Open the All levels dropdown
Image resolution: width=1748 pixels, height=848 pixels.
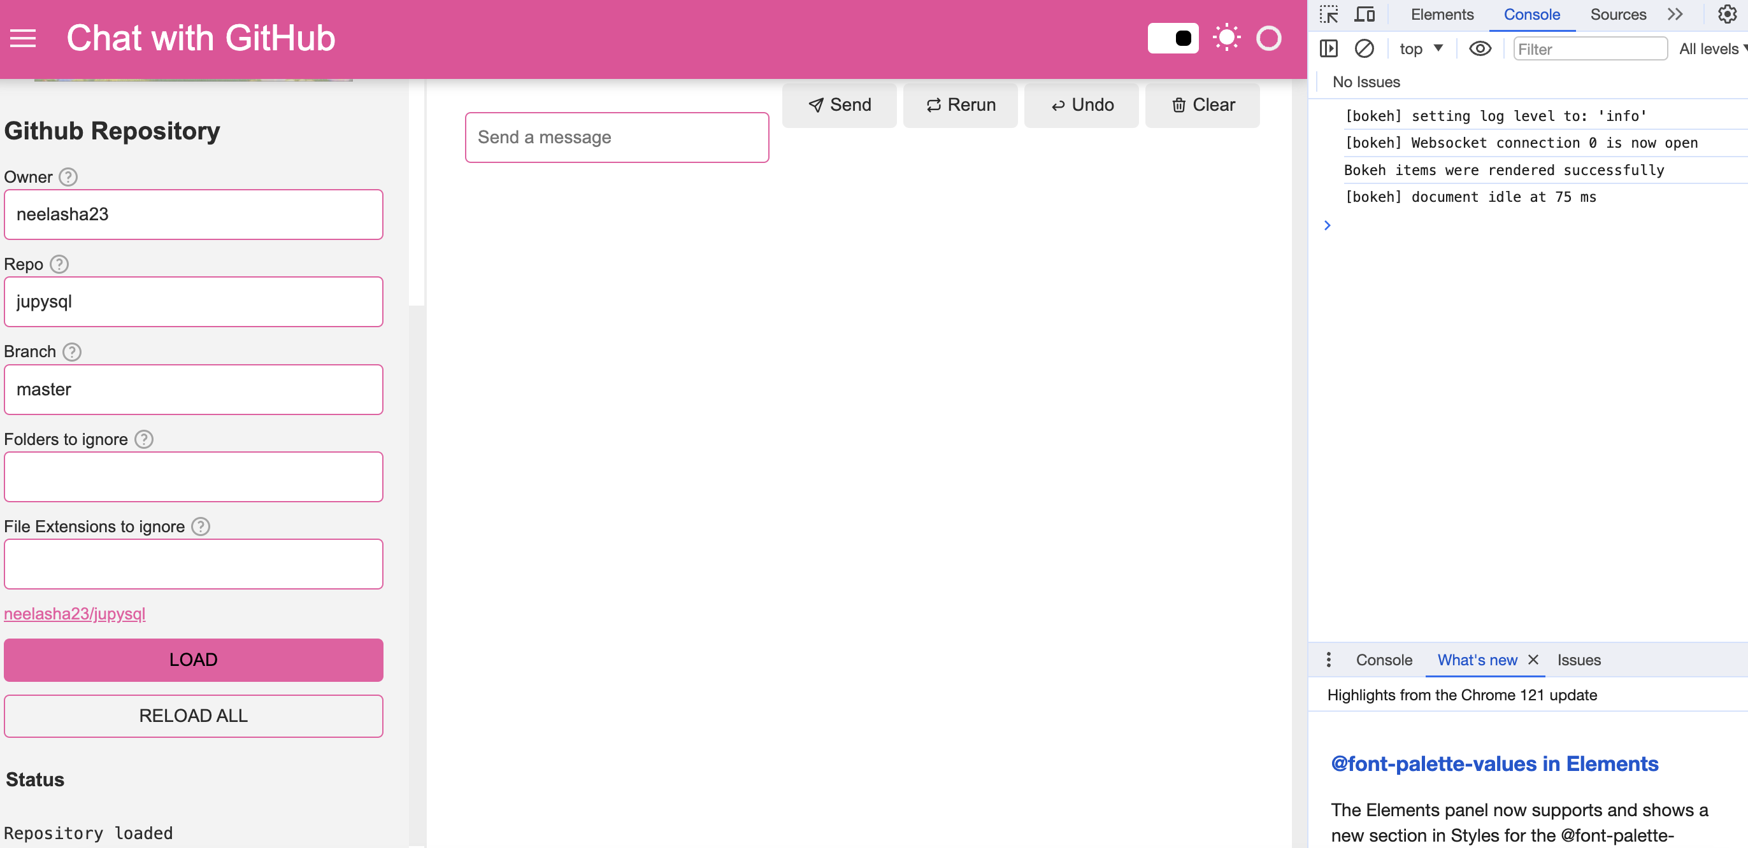(1712, 49)
